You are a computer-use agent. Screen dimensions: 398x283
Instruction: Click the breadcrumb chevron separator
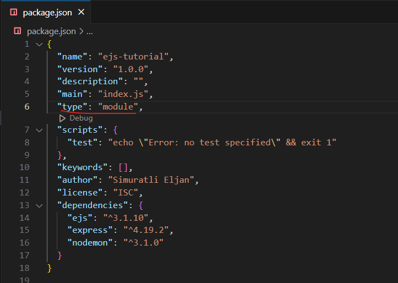click(81, 31)
